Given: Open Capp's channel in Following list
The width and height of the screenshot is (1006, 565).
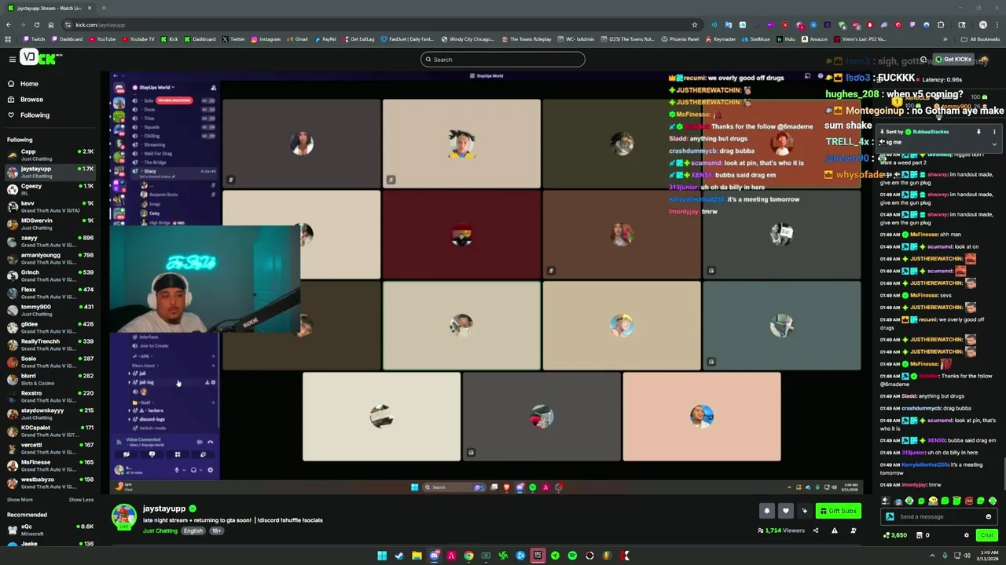Looking at the screenshot, I should pyautogui.click(x=50, y=155).
